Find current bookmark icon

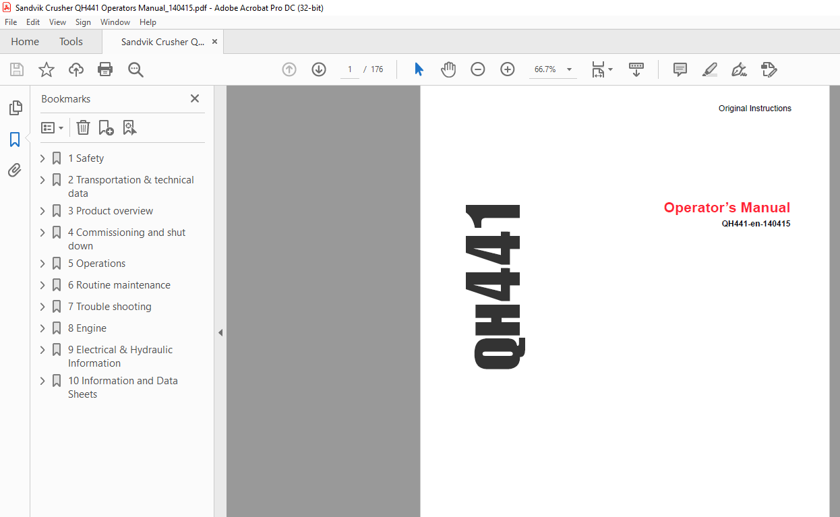coord(129,127)
